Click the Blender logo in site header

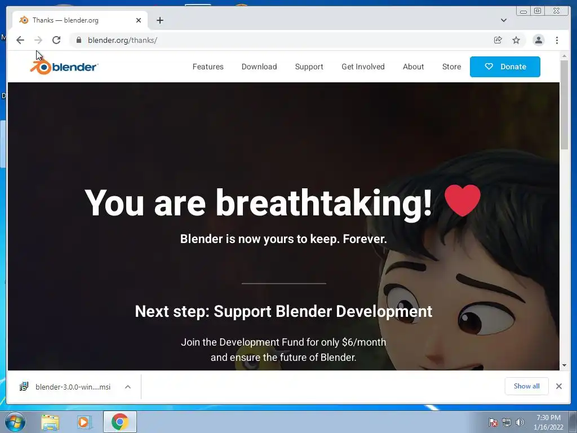coord(64,67)
